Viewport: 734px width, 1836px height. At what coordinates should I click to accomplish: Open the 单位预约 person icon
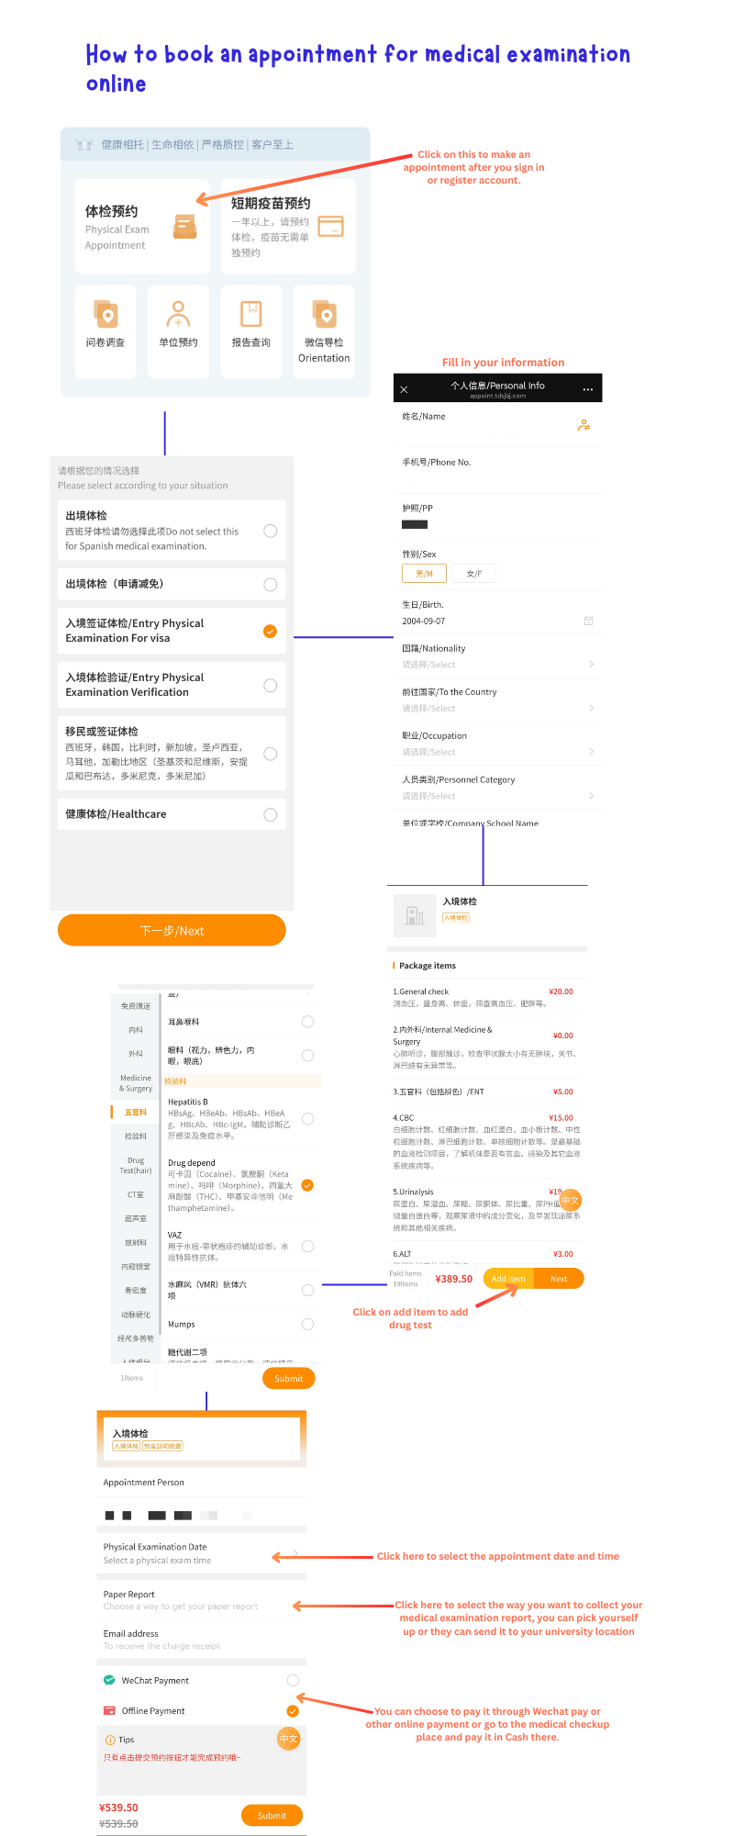point(178,314)
